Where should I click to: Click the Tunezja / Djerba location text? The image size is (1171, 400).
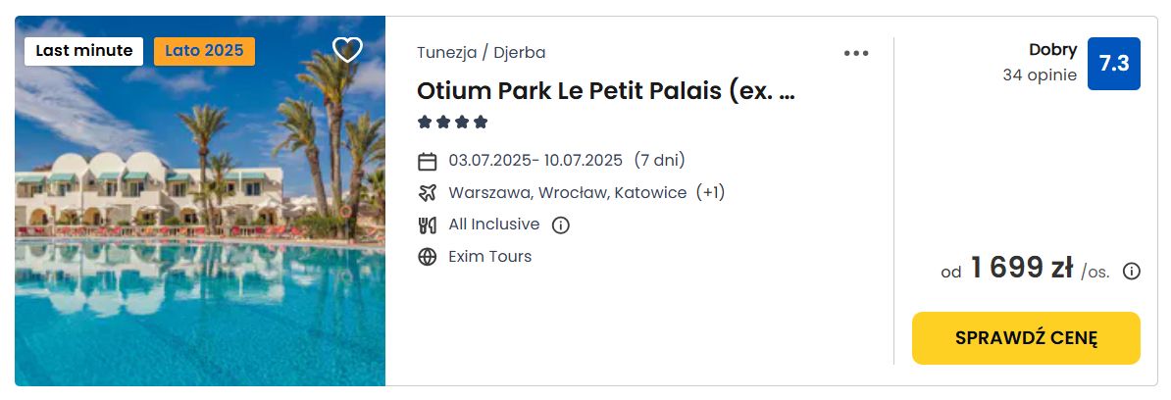(x=481, y=53)
